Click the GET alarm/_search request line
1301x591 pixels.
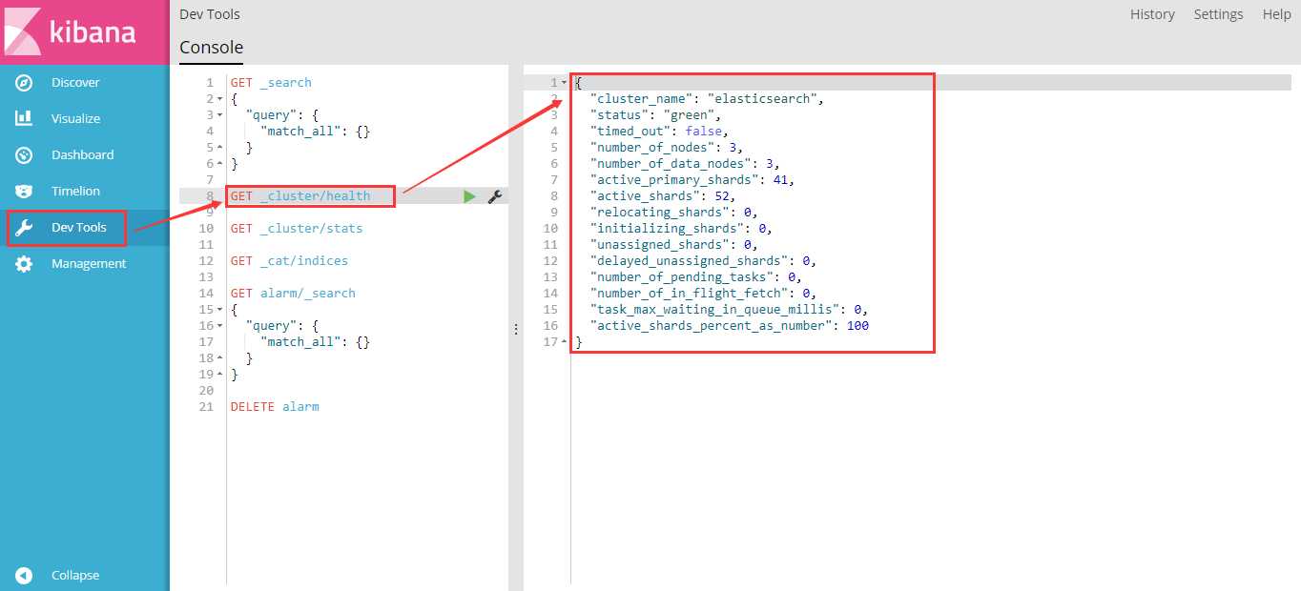pyautogui.click(x=293, y=294)
